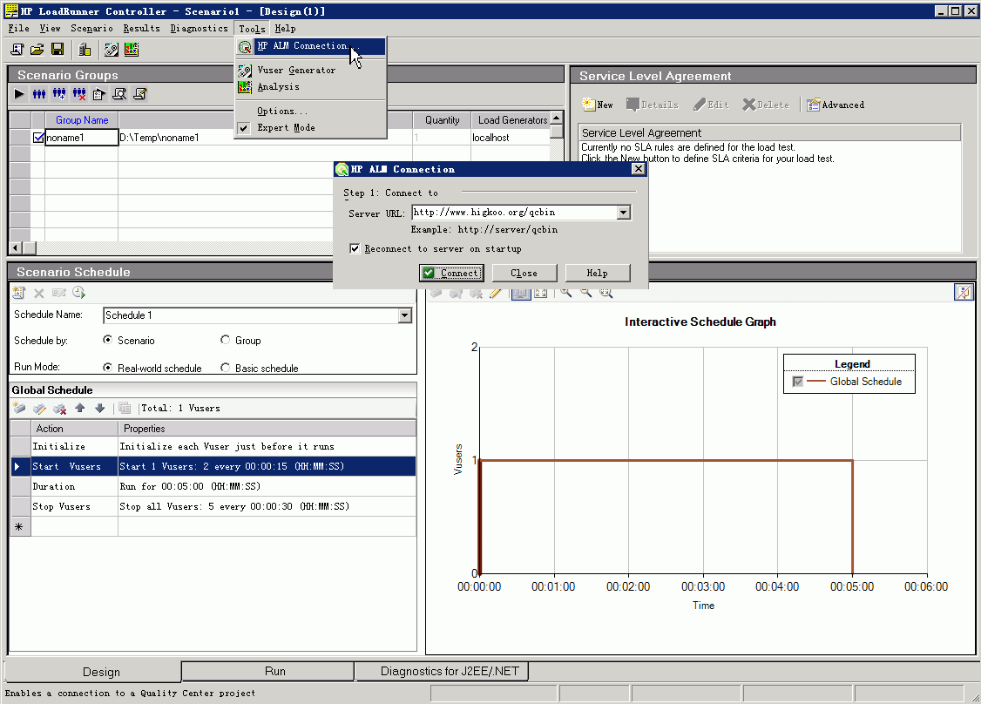Click the Zoom In magnifier on graph toolbar
981x704 pixels.
pos(565,292)
